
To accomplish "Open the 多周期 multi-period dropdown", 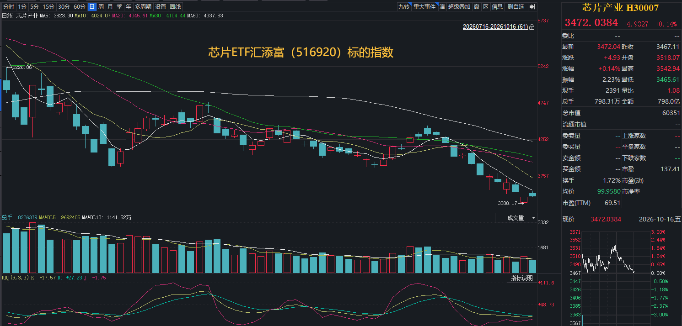I will [143, 7].
